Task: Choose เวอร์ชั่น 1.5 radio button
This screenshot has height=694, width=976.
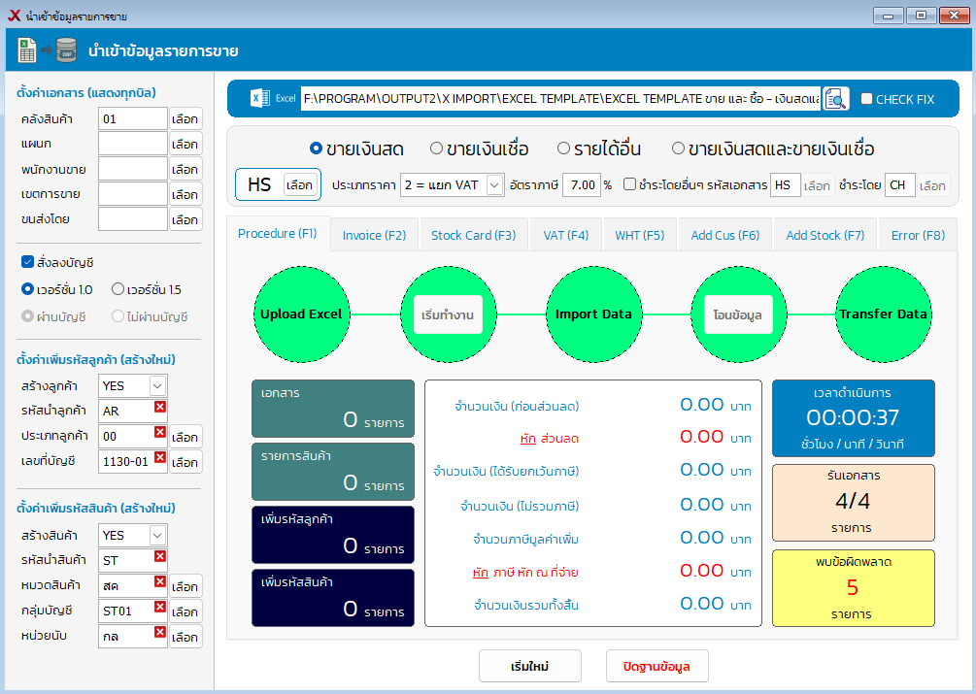Action: tap(118, 288)
